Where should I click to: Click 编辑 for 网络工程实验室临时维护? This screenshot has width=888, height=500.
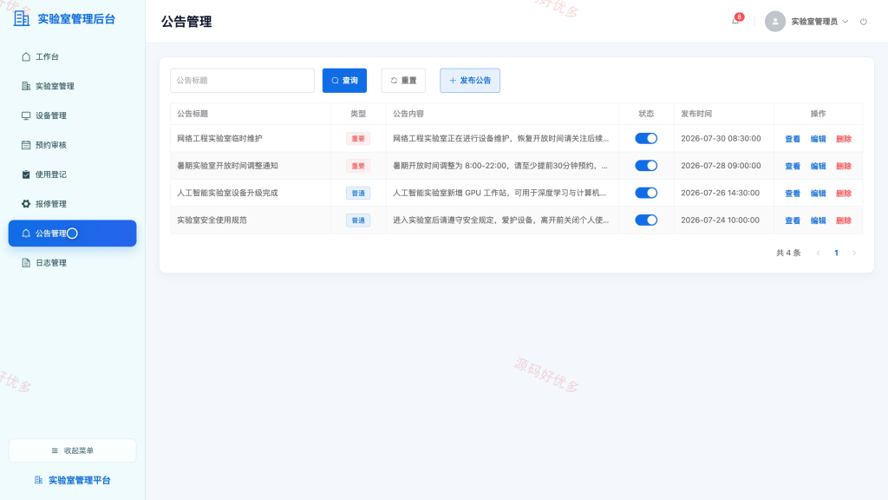point(819,139)
